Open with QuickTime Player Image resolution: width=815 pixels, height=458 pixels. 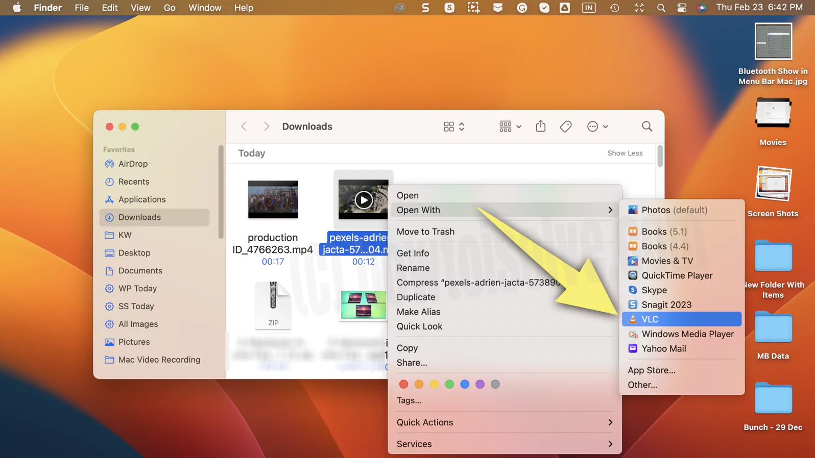click(x=682, y=275)
